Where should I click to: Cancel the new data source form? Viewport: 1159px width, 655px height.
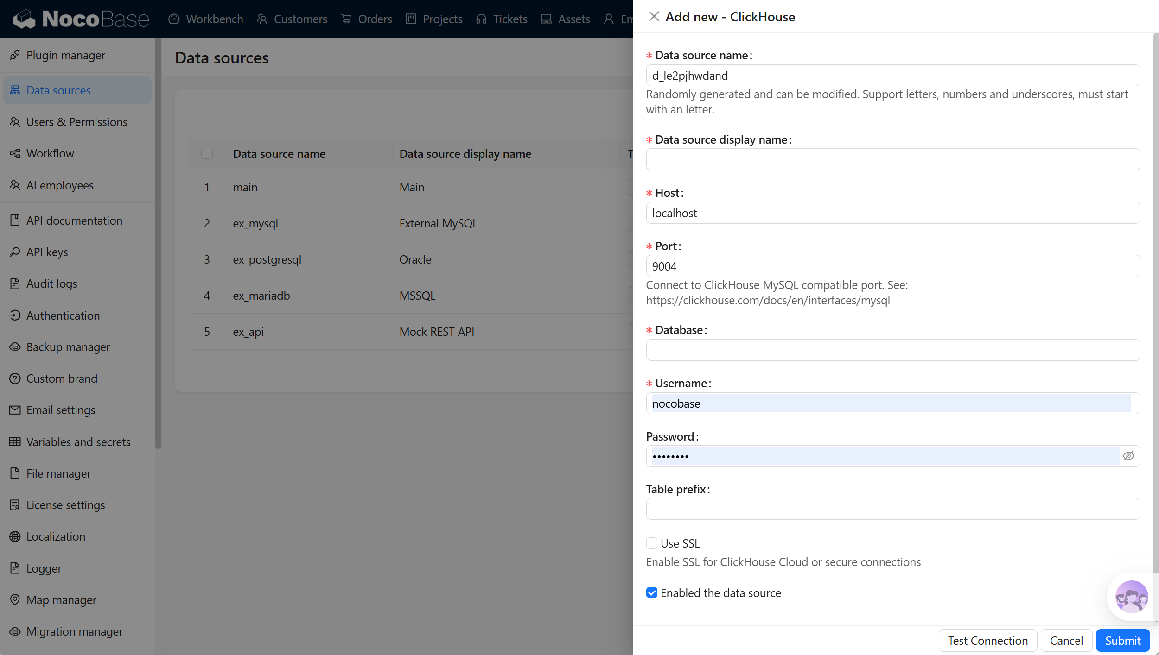click(x=1066, y=640)
